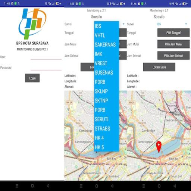
Task: Tap the BPS Kota Surabaya logo
Action: point(32,24)
